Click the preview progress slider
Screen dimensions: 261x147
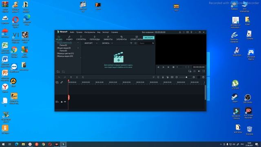click(x=180, y=67)
